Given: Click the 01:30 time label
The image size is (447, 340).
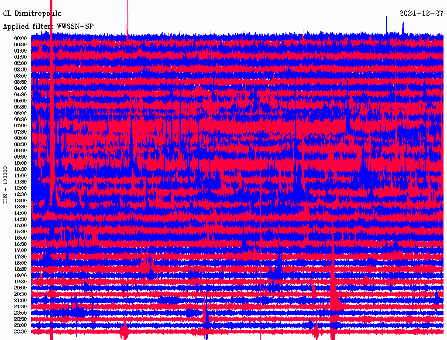Looking at the screenshot, I should point(21,57).
